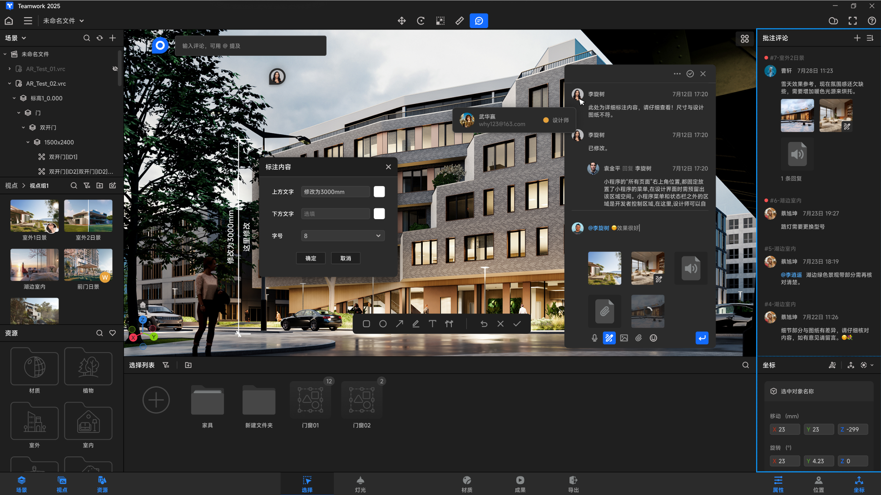The image size is (881, 495).
Task: Select the dimension annotation tool
Action: [449, 324]
